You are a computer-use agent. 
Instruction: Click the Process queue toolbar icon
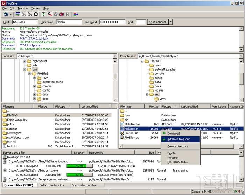50,14
